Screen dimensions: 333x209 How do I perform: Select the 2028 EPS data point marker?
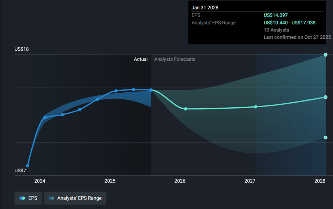click(326, 97)
